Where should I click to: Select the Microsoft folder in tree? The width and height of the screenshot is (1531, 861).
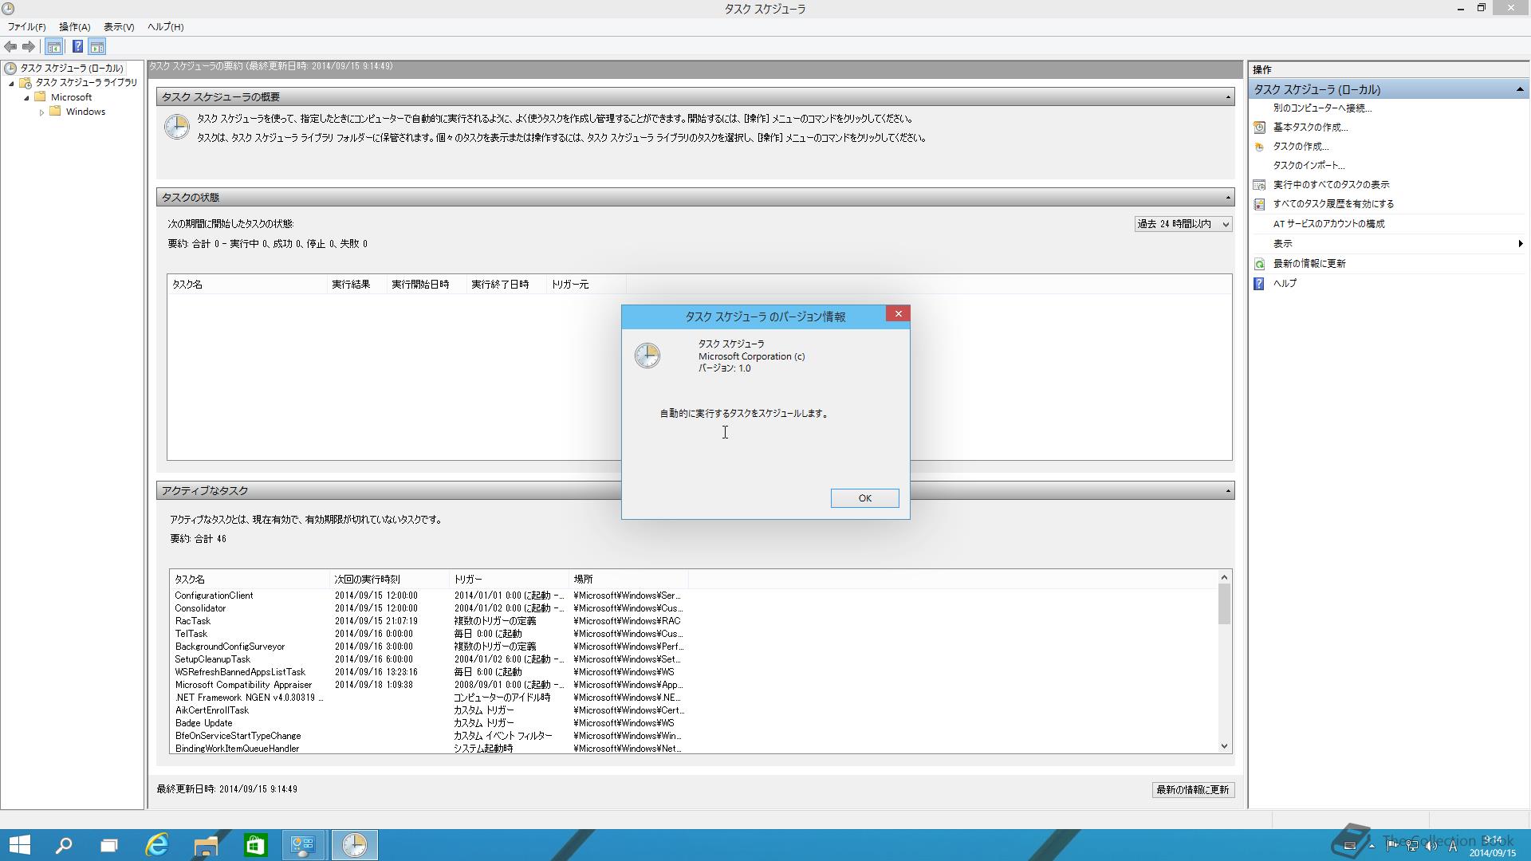pos(71,96)
